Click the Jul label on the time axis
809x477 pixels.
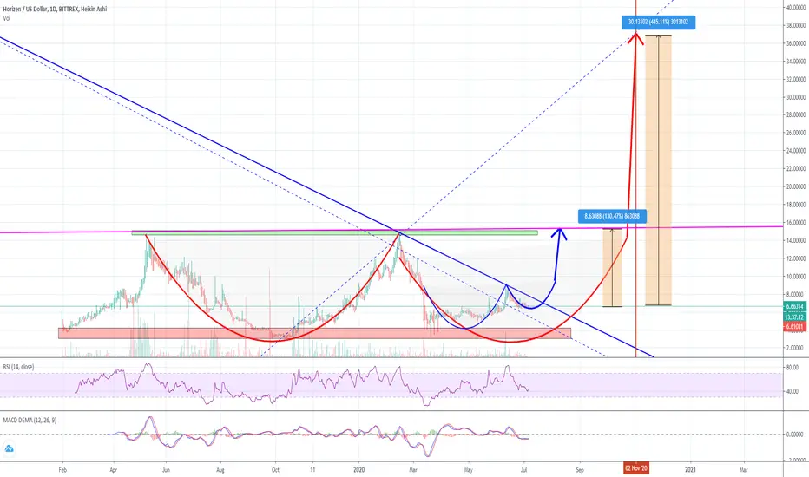(524, 470)
